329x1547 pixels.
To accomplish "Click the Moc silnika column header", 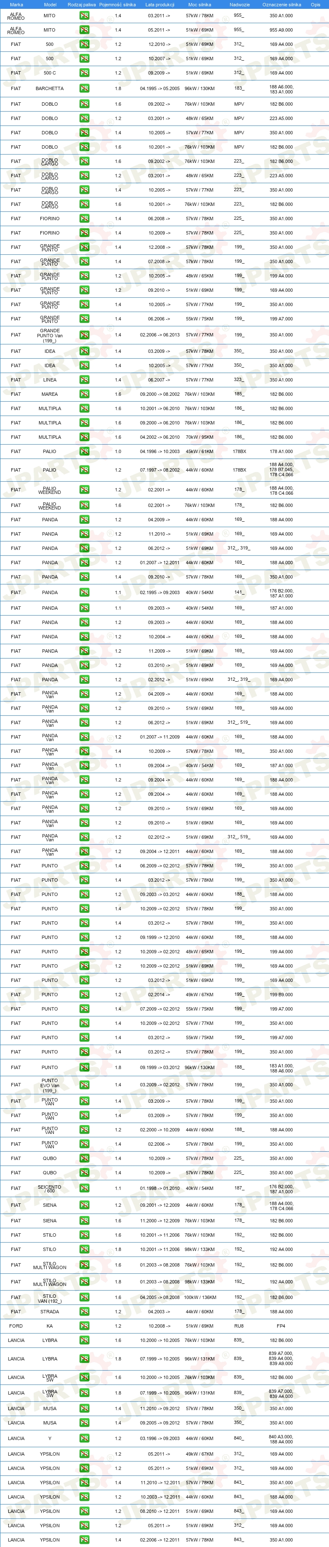I will pos(199,4).
